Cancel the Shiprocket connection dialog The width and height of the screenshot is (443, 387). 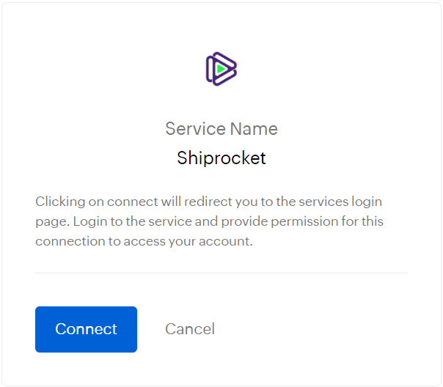click(190, 329)
